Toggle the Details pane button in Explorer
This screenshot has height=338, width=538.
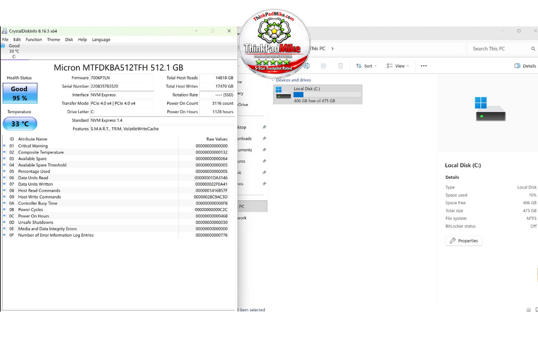coord(525,66)
